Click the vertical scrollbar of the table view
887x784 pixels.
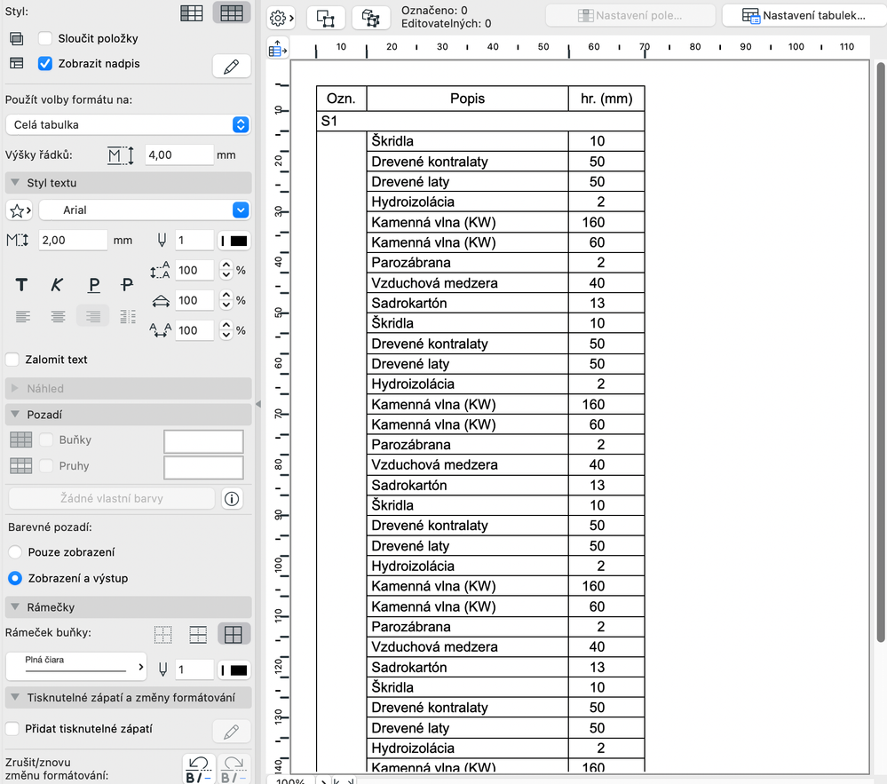click(880, 352)
